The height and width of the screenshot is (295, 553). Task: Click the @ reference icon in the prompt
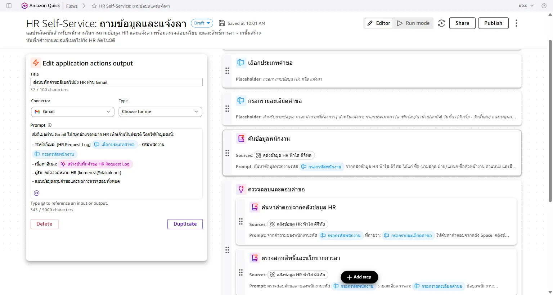click(36, 193)
